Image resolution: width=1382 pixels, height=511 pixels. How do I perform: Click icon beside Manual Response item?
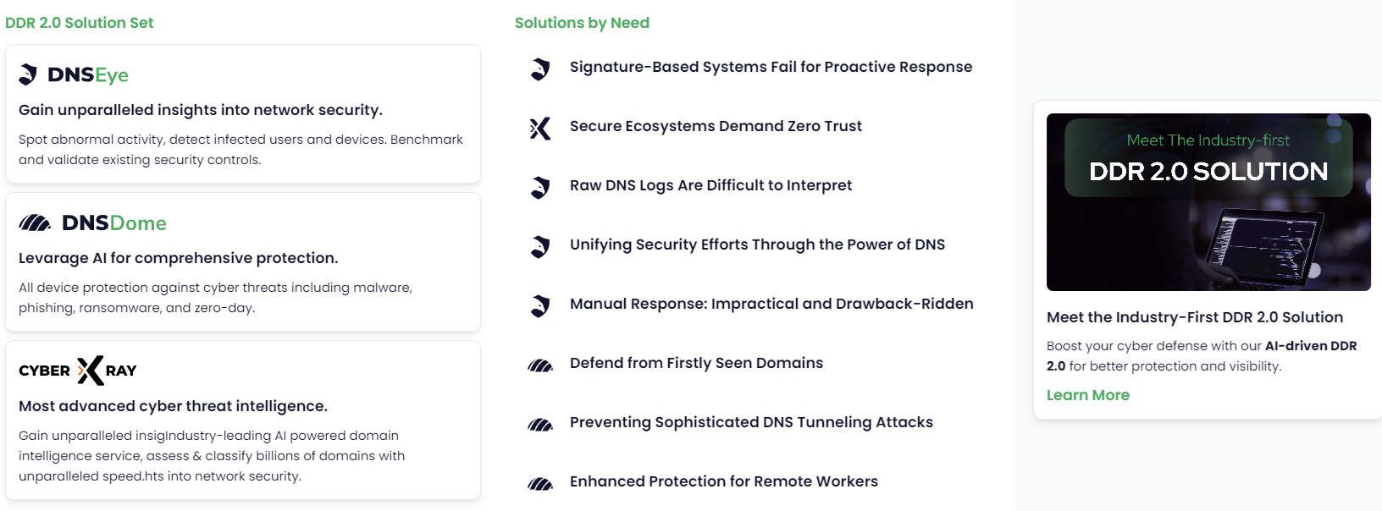click(540, 305)
